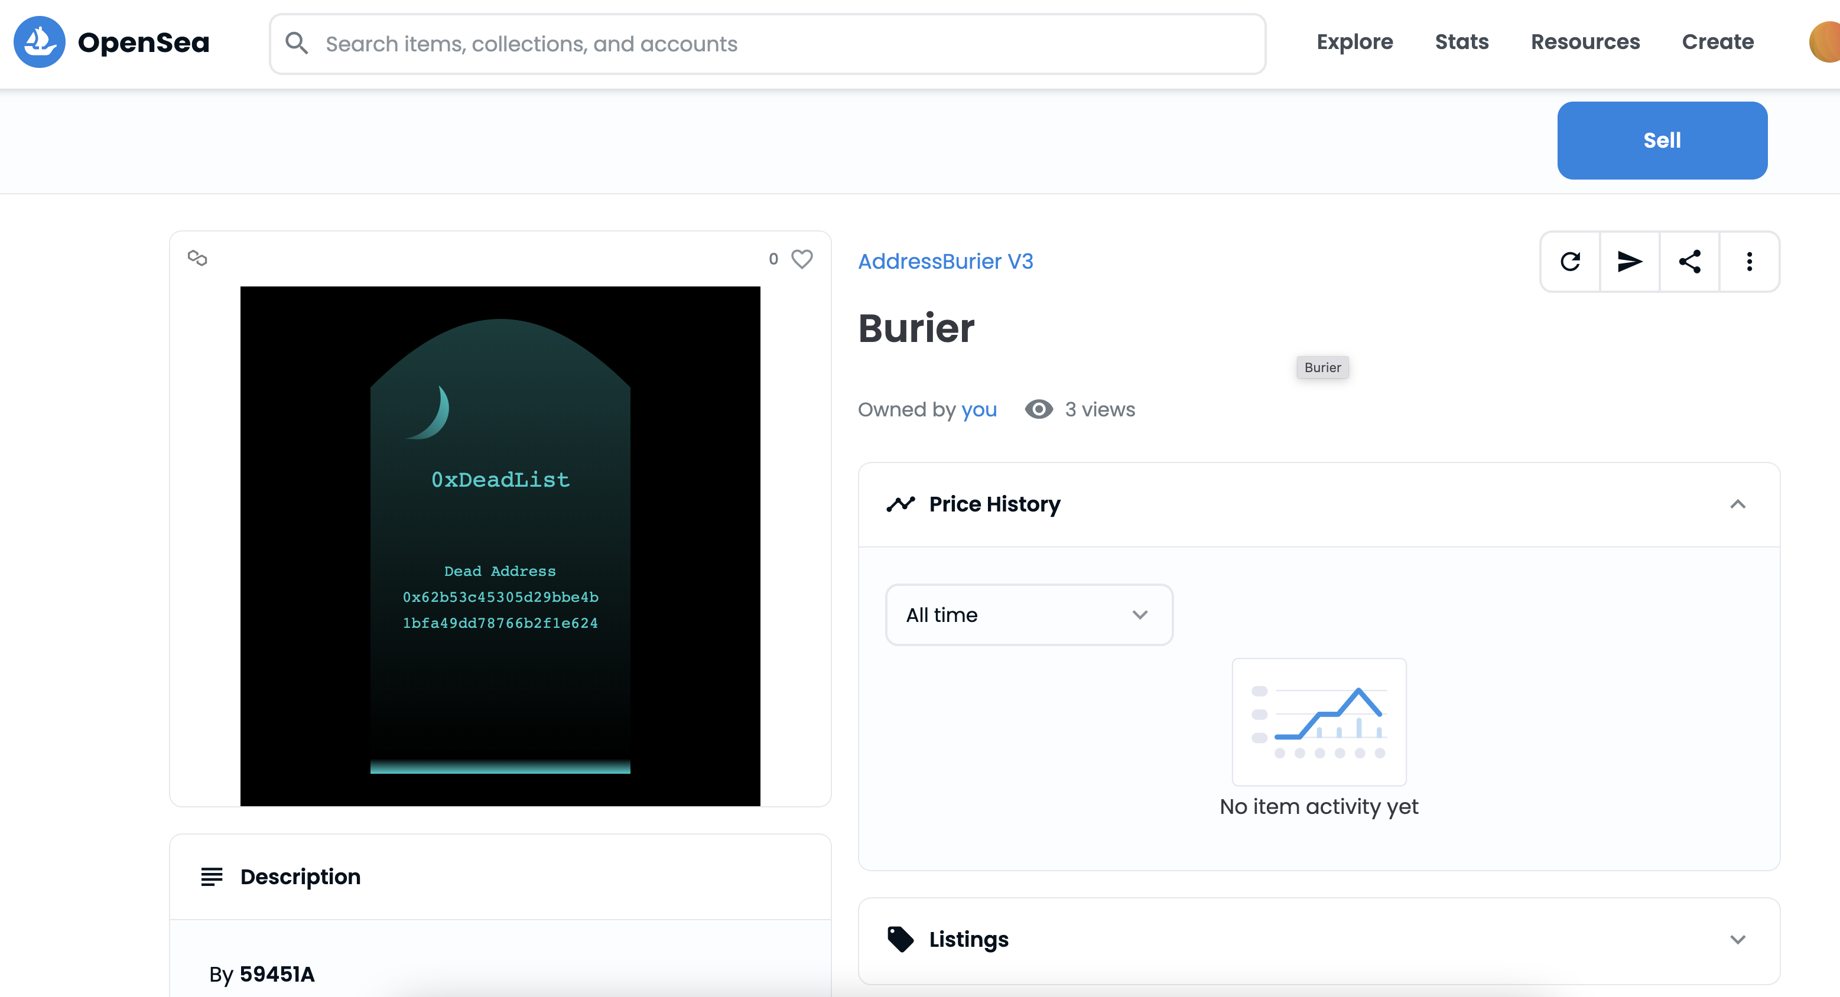Open the Stats menu
The height and width of the screenshot is (997, 1840).
(x=1461, y=42)
